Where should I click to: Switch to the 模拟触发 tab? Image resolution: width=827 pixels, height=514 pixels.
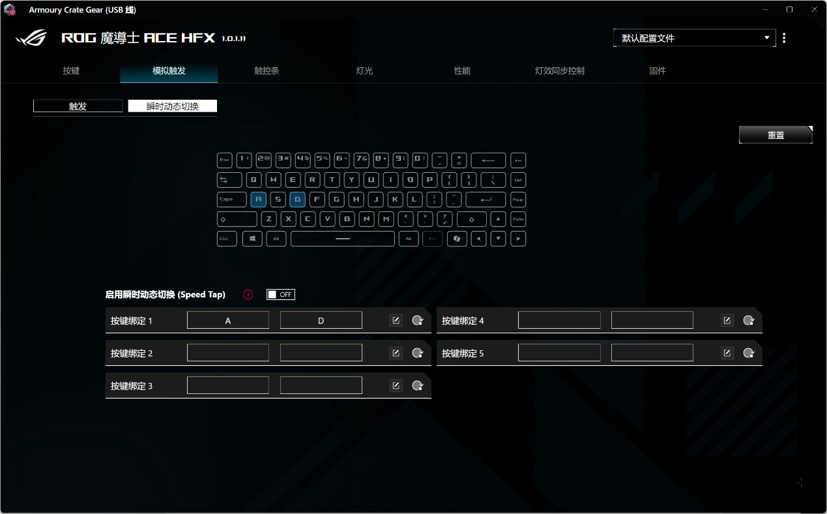[169, 70]
